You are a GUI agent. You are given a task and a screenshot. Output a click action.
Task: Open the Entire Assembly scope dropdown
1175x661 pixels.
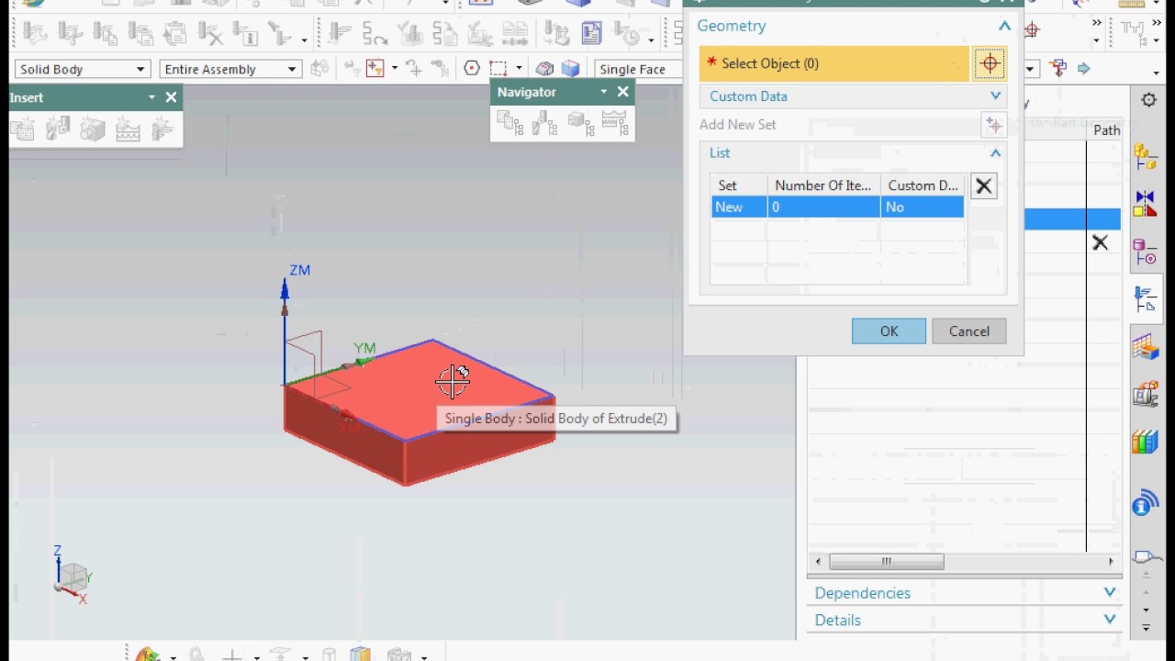point(230,69)
